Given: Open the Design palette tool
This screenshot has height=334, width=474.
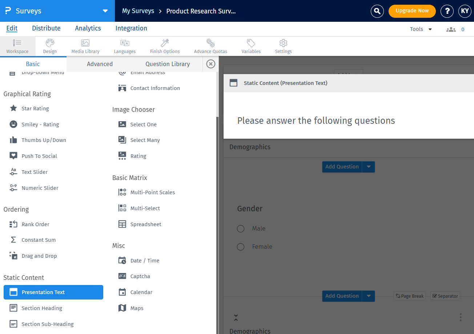Looking at the screenshot, I should pos(50,46).
